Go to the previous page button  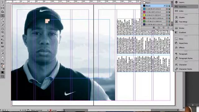(5, 110)
